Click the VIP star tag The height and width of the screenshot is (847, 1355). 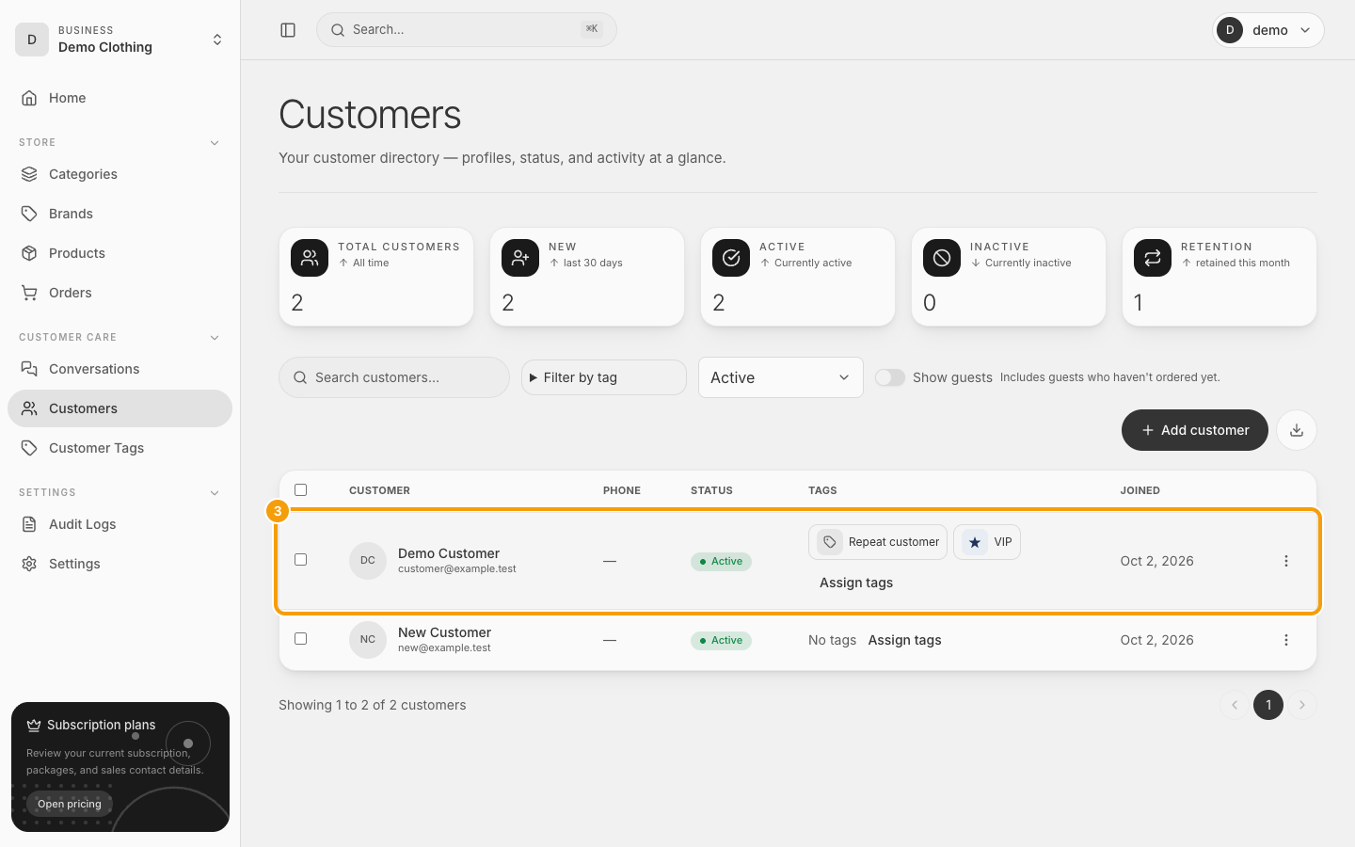[987, 542]
